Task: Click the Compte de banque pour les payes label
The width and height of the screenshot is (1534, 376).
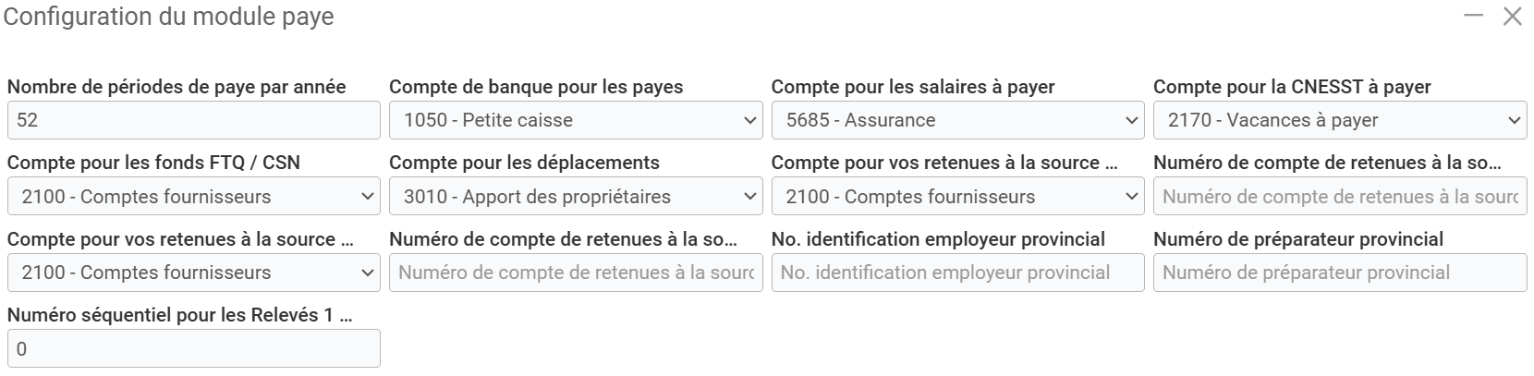Action: [536, 87]
